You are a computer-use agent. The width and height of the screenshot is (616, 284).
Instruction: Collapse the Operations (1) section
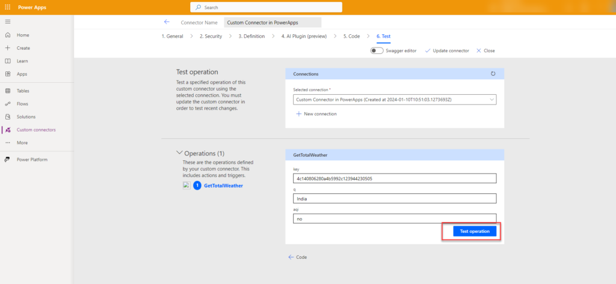[x=179, y=153]
